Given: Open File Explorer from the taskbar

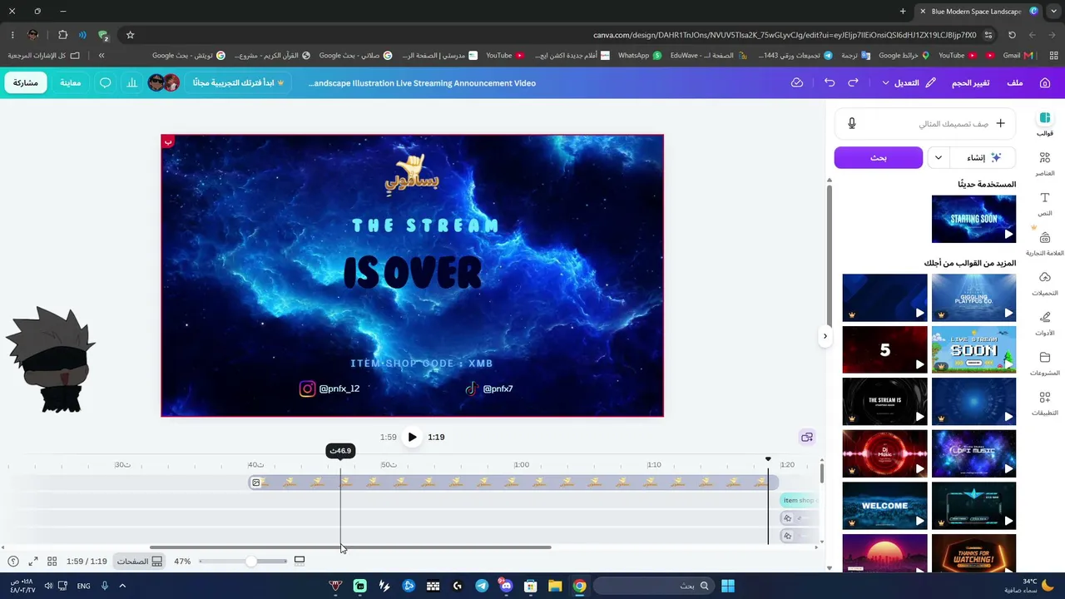Looking at the screenshot, I should coord(555,586).
